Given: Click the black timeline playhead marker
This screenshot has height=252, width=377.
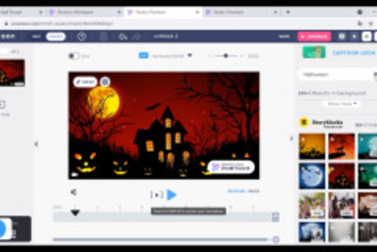Looking at the screenshot, I should pyautogui.click(x=75, y=212).
